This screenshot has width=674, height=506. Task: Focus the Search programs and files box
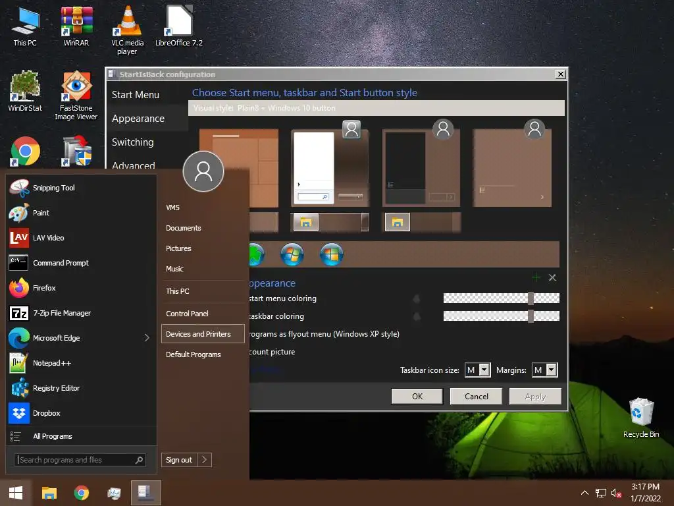(80, 460)
